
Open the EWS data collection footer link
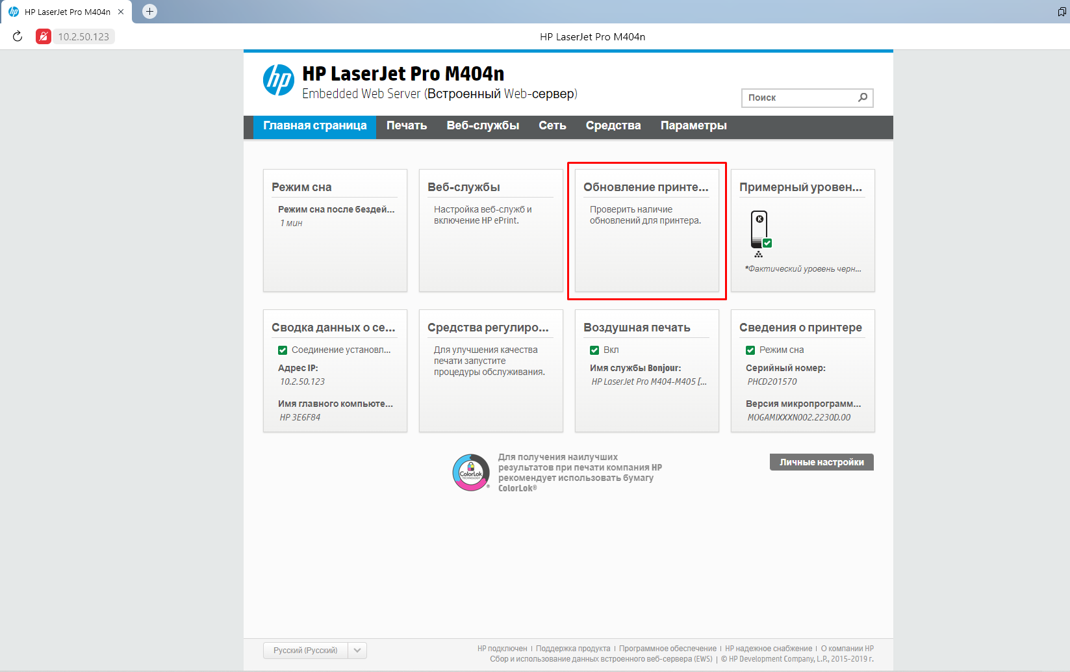[601, 659]
